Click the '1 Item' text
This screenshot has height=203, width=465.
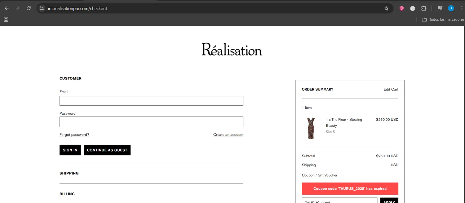[307, 108]
